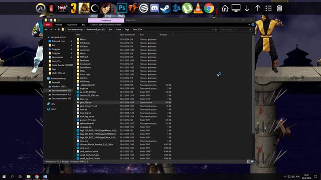Open the Файл tab in Explorer
The width and height of the screenshot is (321, 180).
[48, 24]
